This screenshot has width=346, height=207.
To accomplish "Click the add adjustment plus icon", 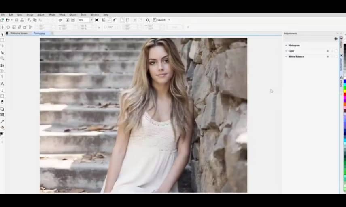I will [x=336, y=39].
